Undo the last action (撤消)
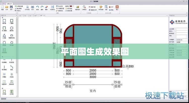The height and width of the screenshot is (103, 189). point(38,8)
